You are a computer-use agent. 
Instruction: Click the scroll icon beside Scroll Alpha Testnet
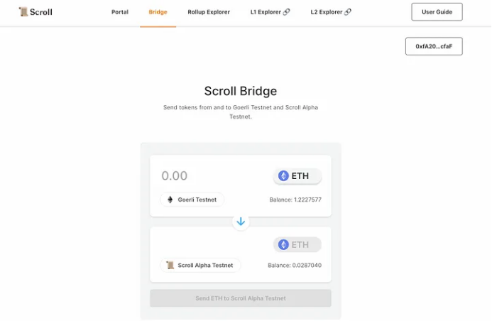(x=170, y=265)
